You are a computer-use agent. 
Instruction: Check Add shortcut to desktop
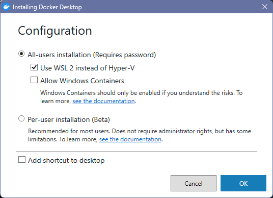point(22,160)
